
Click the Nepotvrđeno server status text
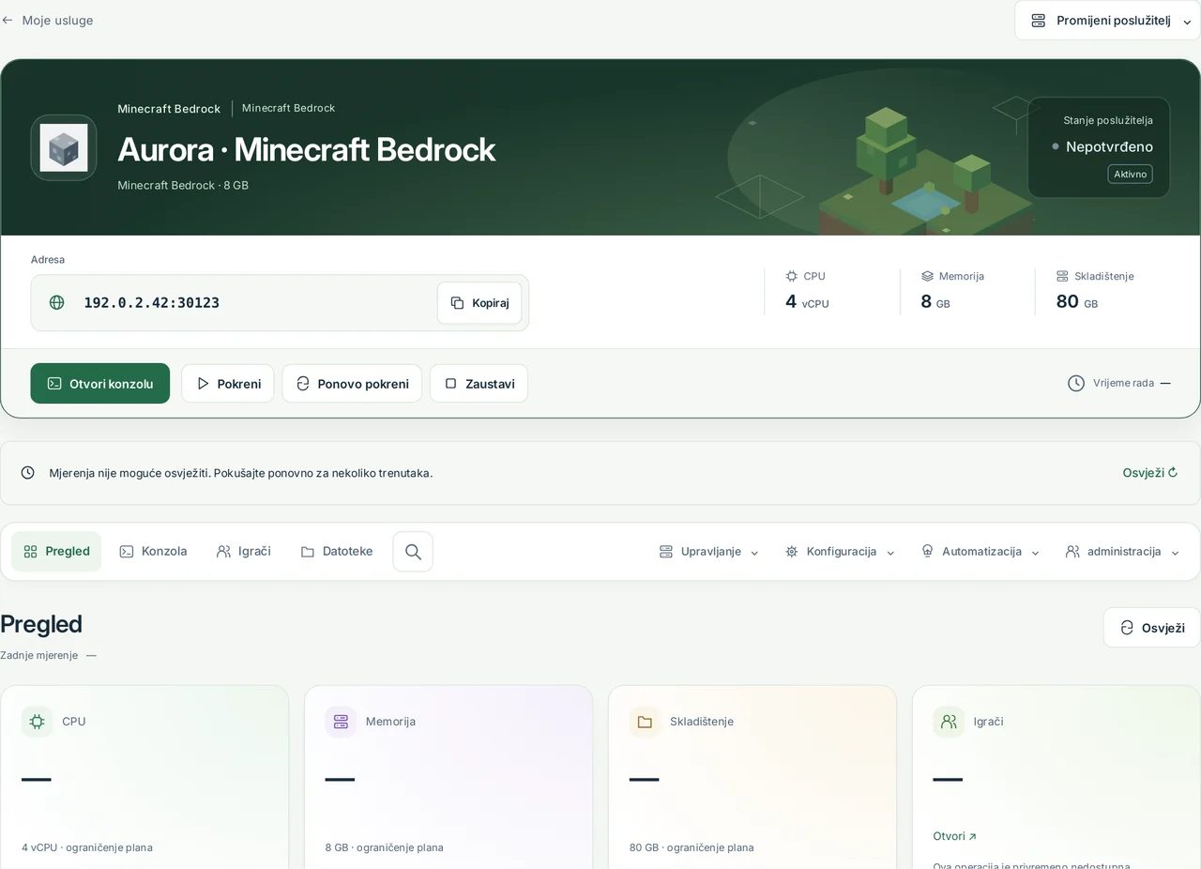[x=1109, y=146]
